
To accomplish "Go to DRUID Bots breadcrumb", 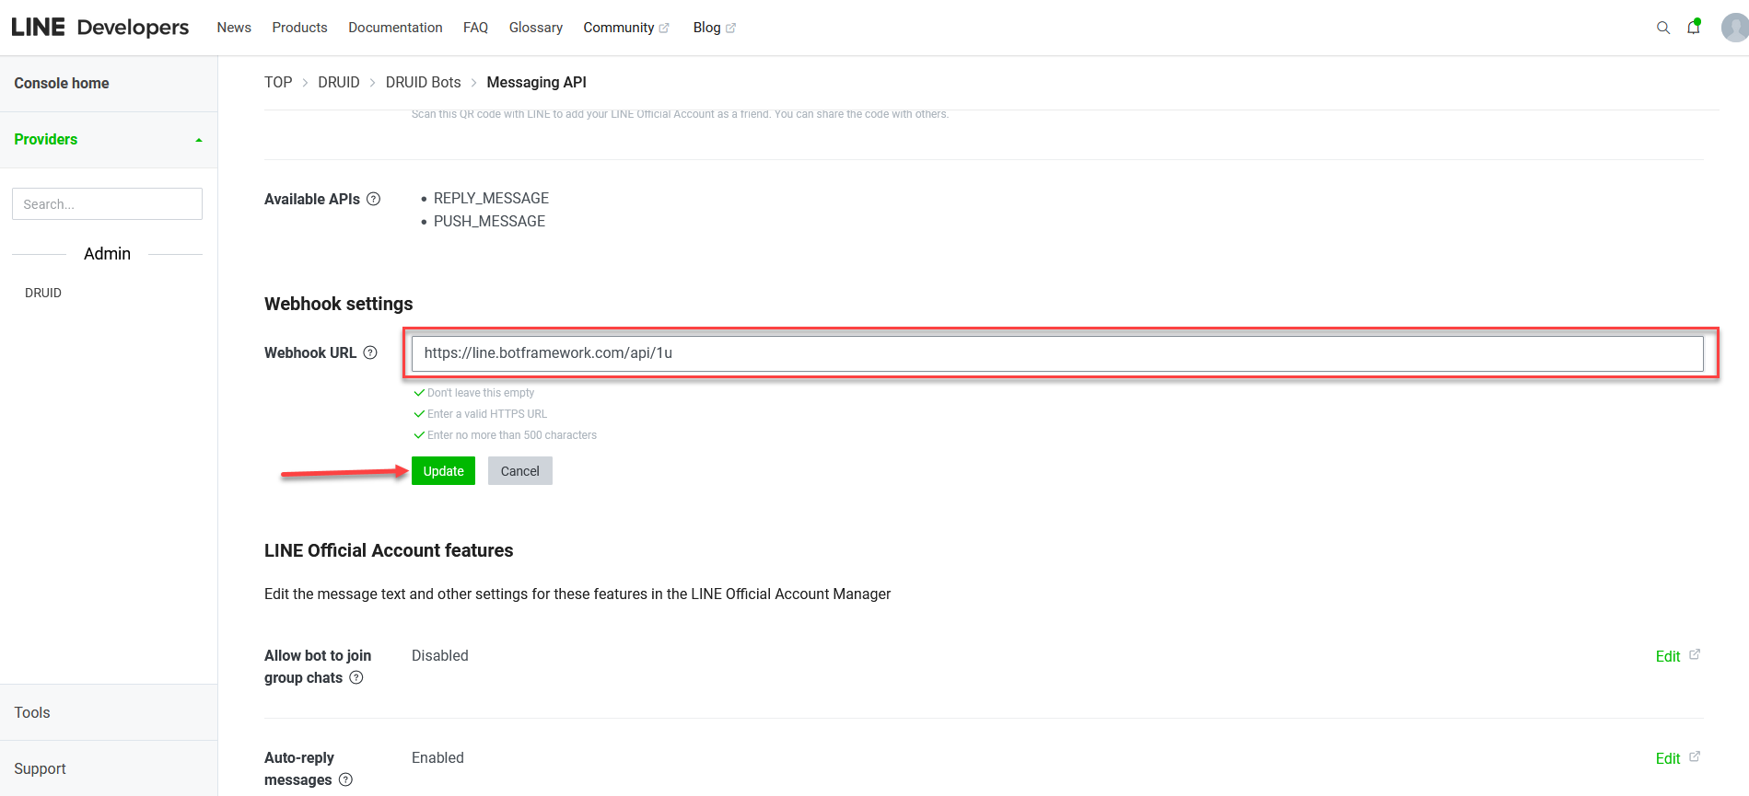I will coord(423,82).
